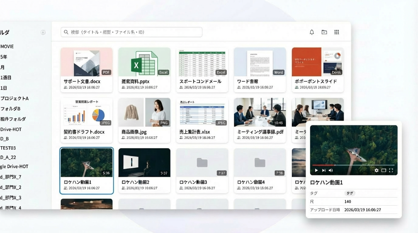Click the PDF badge on サポート文書.docx
Image resolution: width=418 pixels, height=233 pixels.
coord(106,73)
